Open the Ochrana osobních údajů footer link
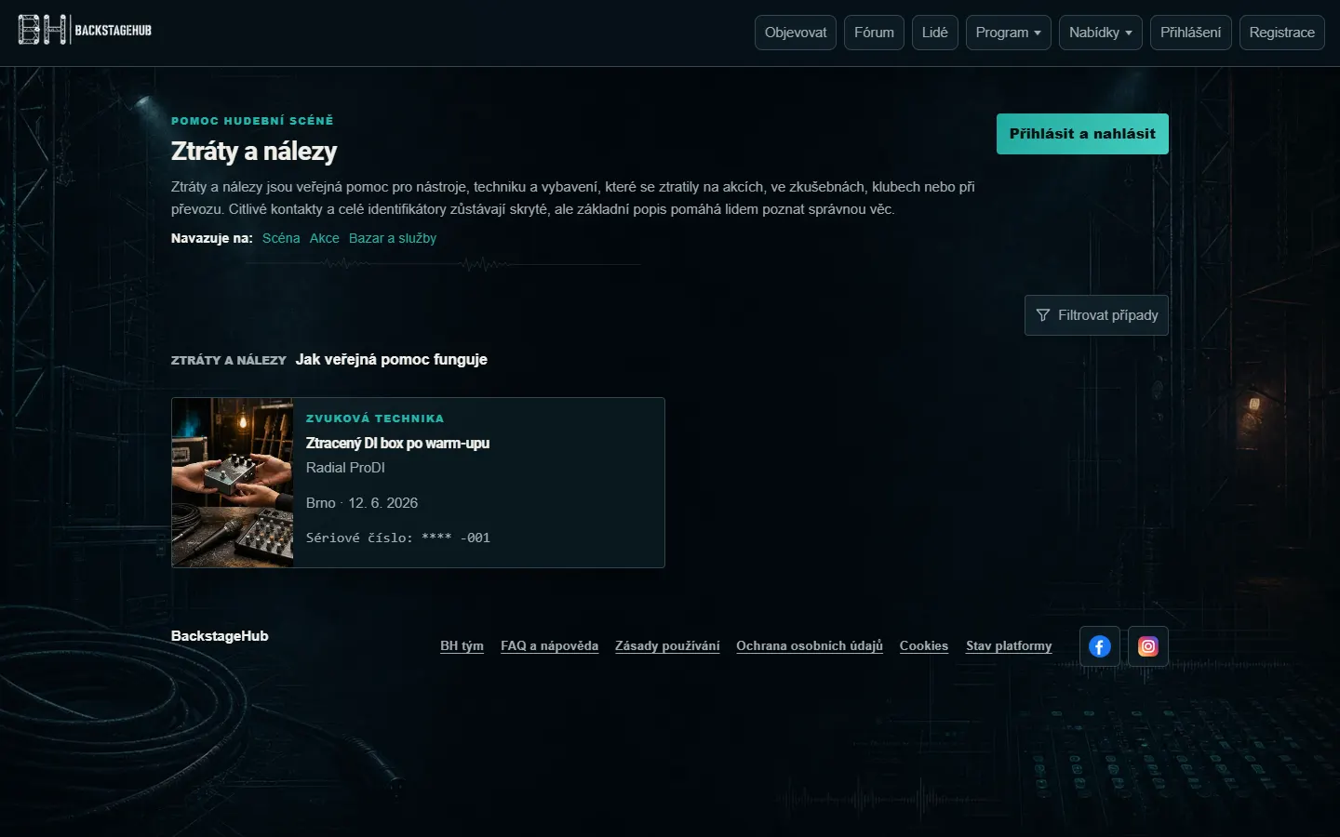Screen dimensions: 1340x837 [810, 645]
